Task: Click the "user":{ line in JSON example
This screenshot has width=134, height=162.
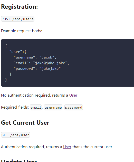Action: click(18, 52)
